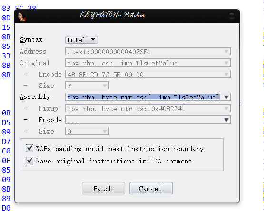Click hex byte 0E in background listing
This screenshot has height=211, width=264.
[x=6, y=161]
